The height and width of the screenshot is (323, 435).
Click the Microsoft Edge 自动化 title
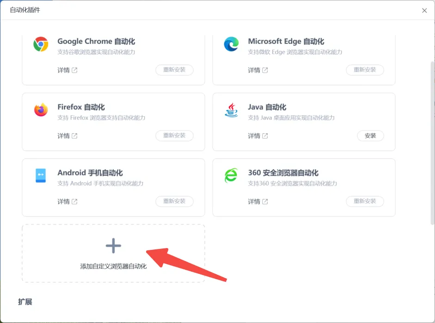pos(286,41)
